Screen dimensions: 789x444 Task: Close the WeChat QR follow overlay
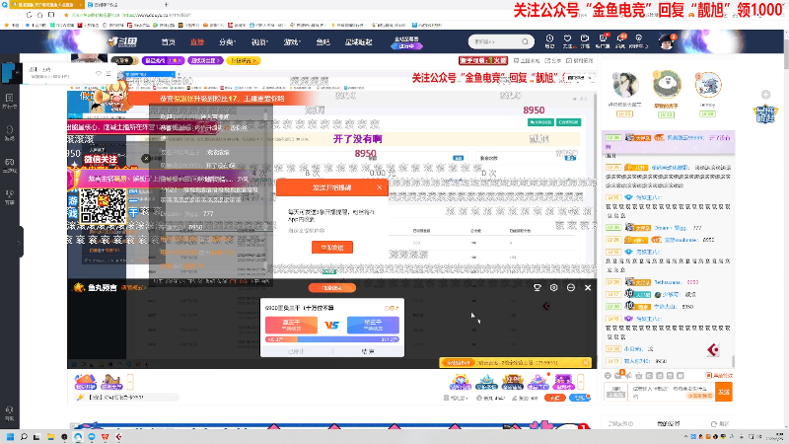(146, 158)
